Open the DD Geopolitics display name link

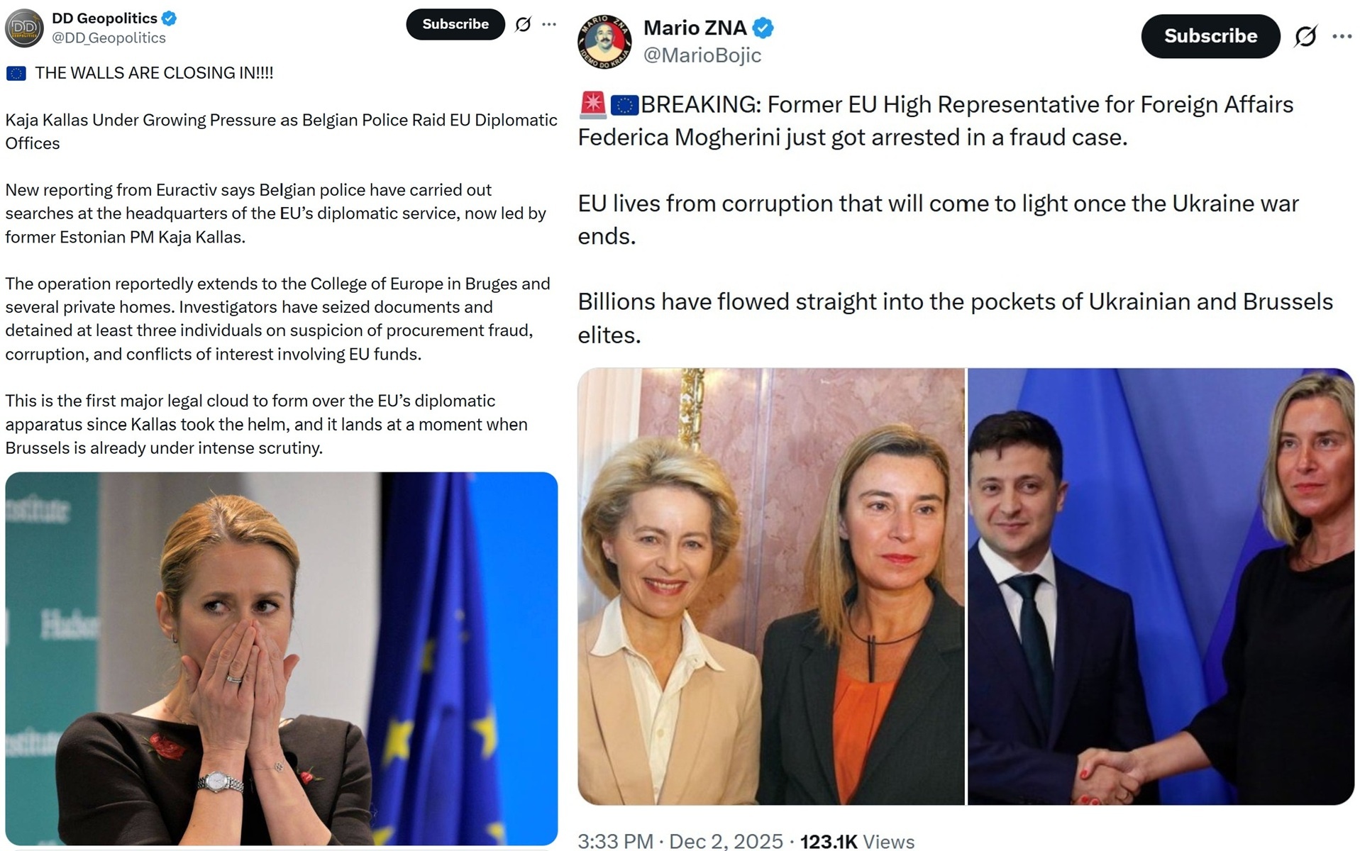coord(104,18)
